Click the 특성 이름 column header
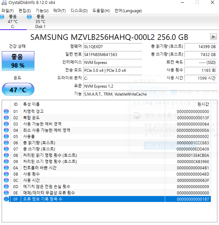 pyautogui.click(x=93, y=104)
